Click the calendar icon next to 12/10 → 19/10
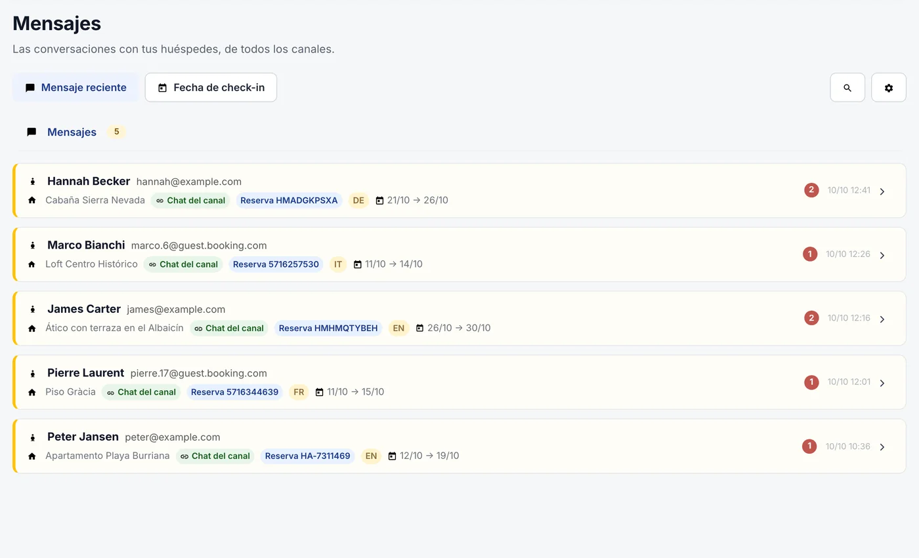Screen dimensions: 919x558 click(392, 456)
